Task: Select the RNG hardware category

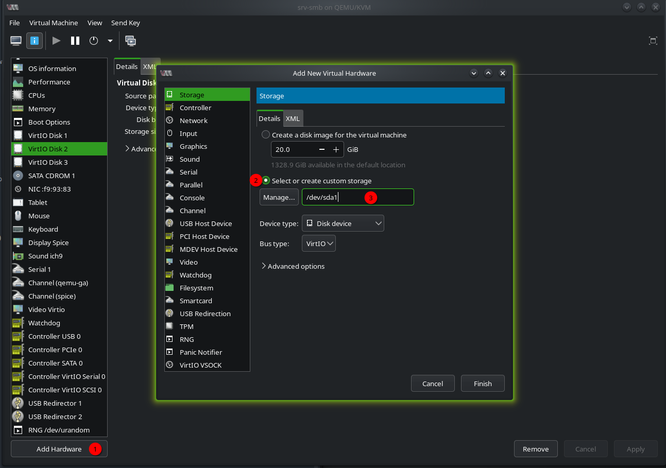Action: pos(185,339)
